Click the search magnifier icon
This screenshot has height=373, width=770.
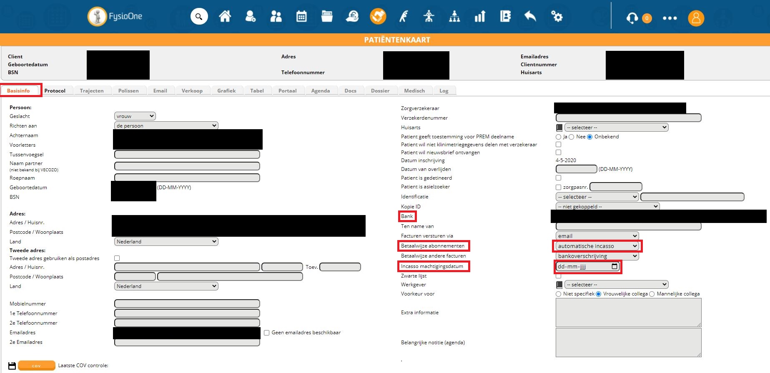(x=199, y=17)
